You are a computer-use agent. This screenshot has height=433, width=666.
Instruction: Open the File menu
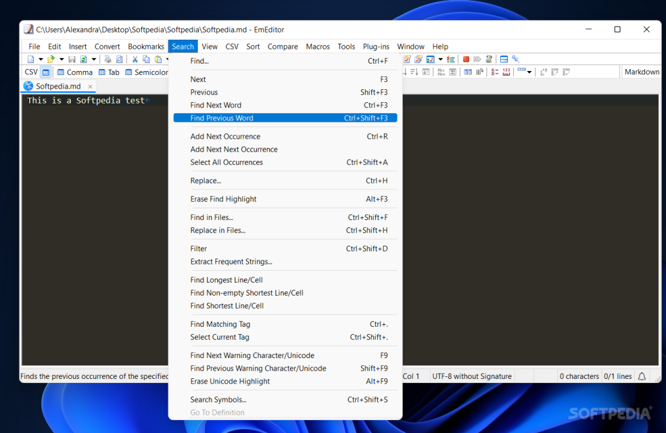[34, 46]
